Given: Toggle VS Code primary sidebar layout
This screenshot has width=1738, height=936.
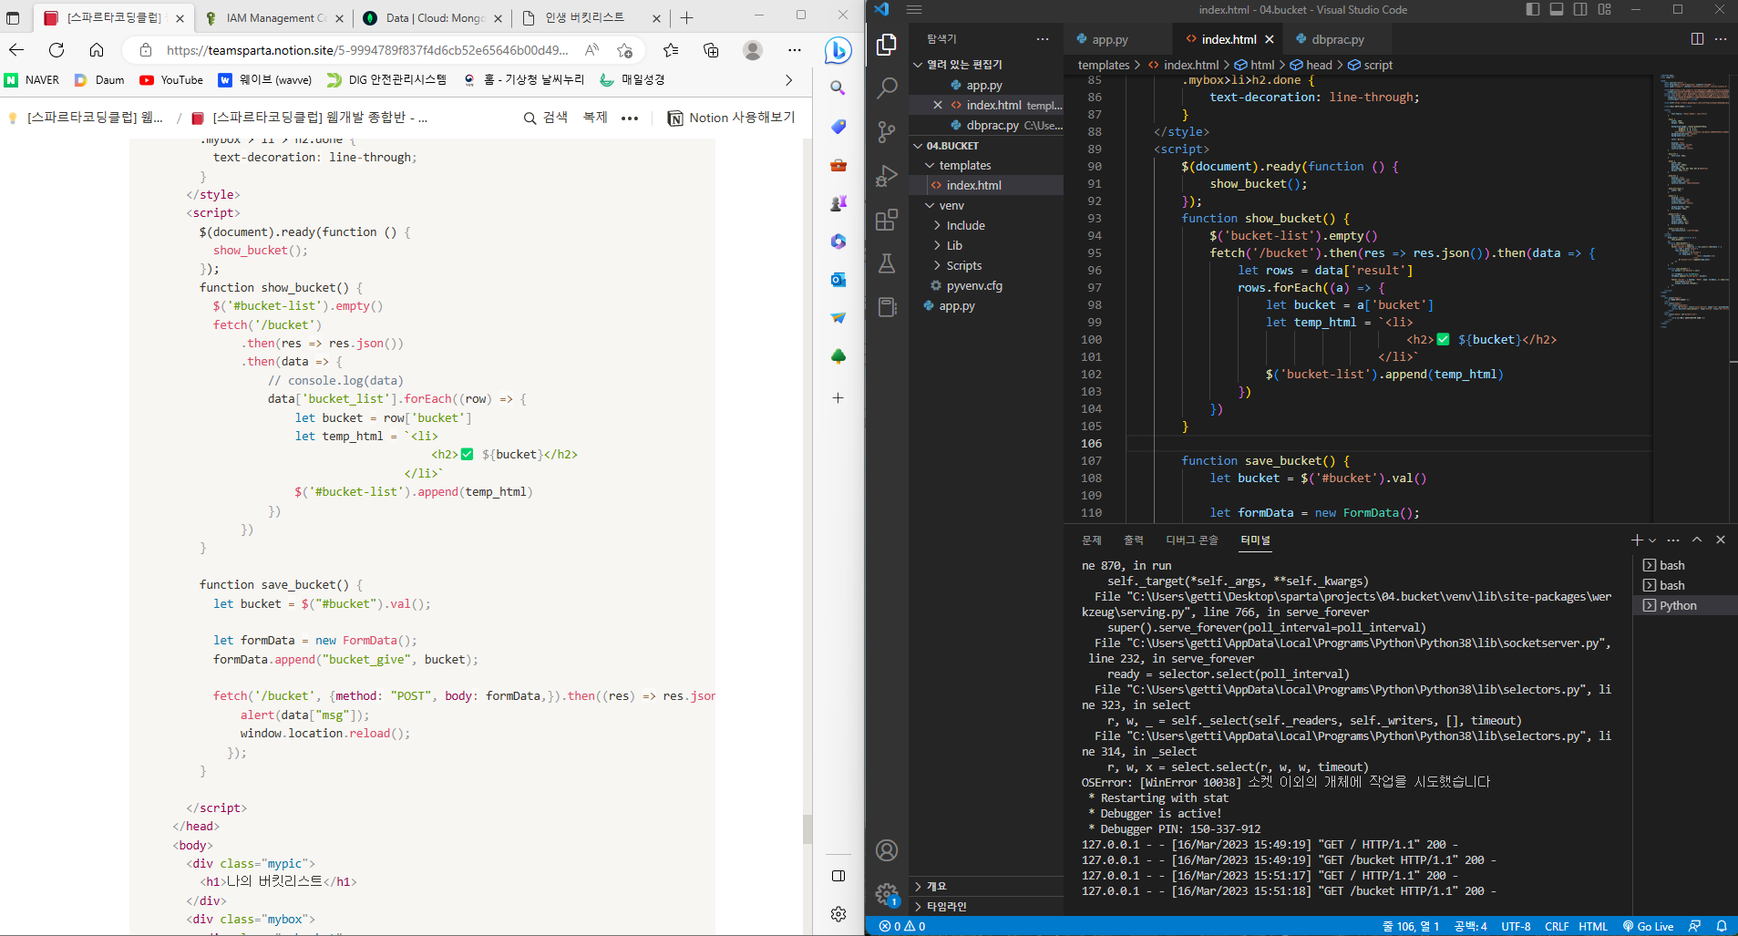Looking at the screenshot, I should click(x=1533, y=9).
